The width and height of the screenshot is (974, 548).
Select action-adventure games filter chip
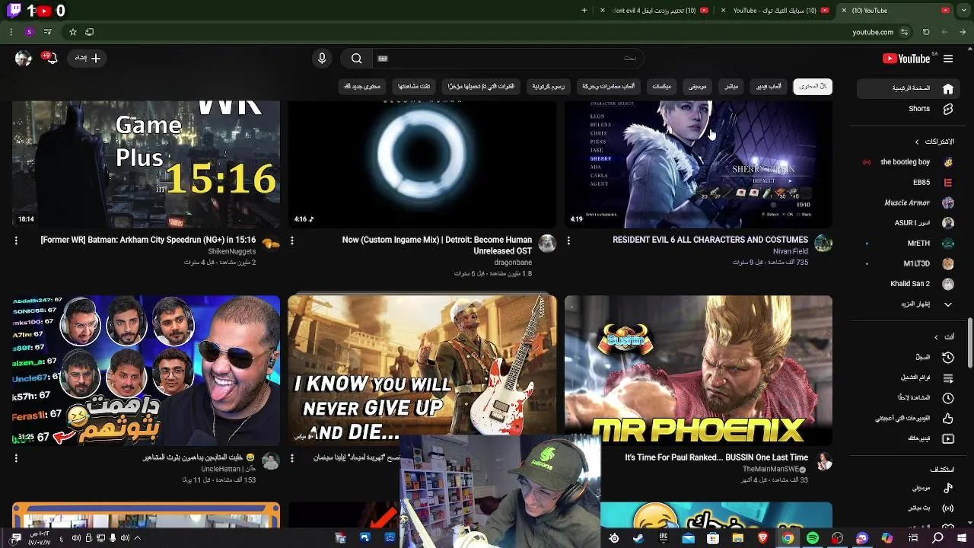(609, 87)
